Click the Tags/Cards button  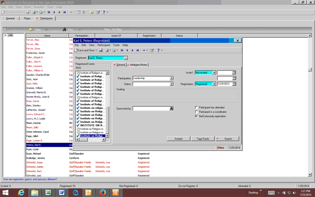point(203,139)
